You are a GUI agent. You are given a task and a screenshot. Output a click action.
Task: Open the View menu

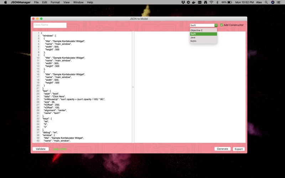tap(67, 2)
